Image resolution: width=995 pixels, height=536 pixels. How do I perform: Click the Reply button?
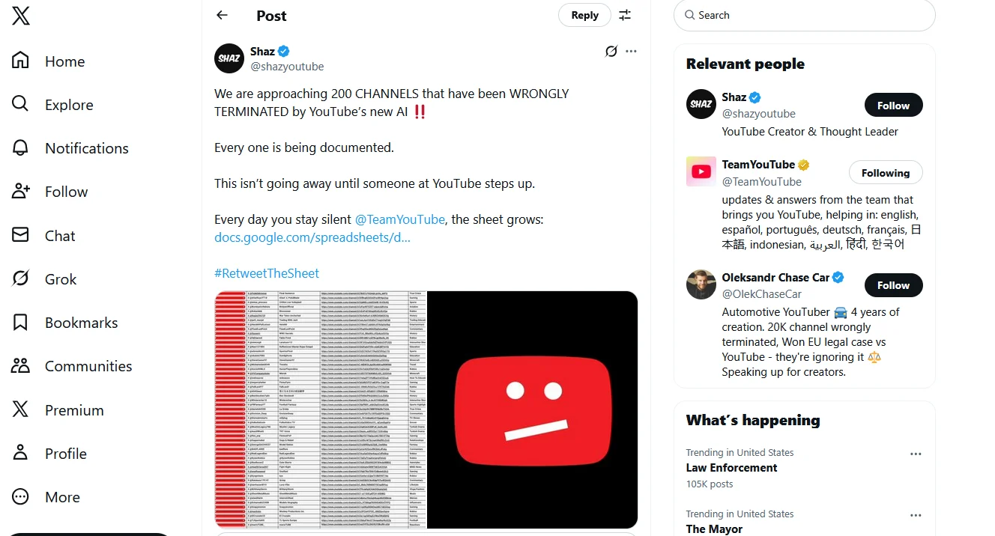tap(584, 15)
